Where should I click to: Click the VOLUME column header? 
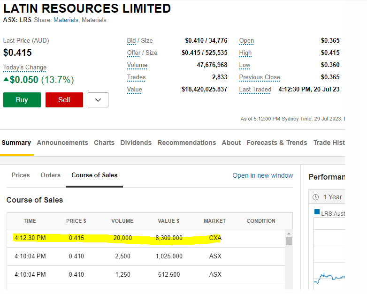click(122, 221)
